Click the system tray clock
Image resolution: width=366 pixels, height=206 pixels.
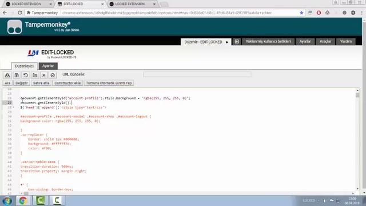[x=352, y=201]
